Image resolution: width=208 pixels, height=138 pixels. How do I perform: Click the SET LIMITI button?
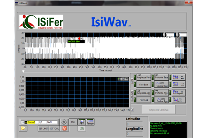(x=43, y=128)
